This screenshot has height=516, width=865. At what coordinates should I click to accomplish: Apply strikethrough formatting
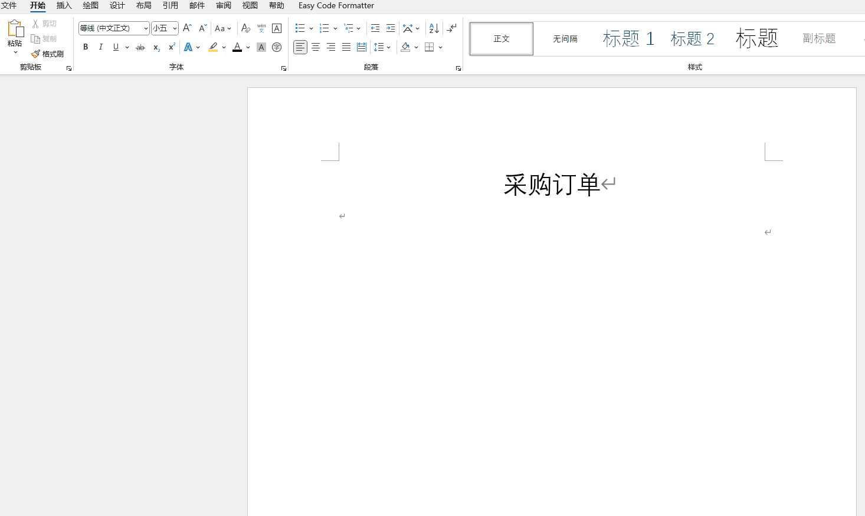[140, 47]
